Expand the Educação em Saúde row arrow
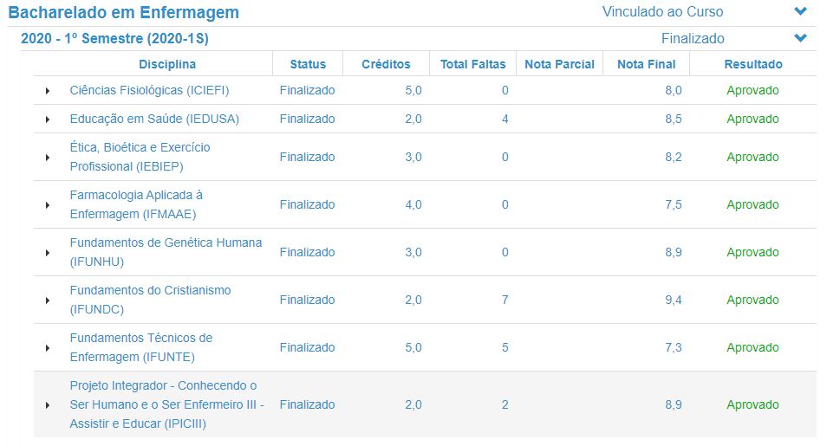 48,120
